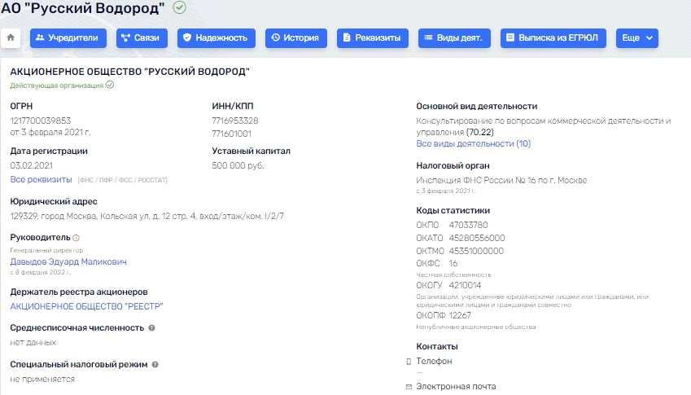Image resolution: width=691 pixels, height=395 pixels.
Task: Click the activity code (70.22)
Action: point(480,132)
